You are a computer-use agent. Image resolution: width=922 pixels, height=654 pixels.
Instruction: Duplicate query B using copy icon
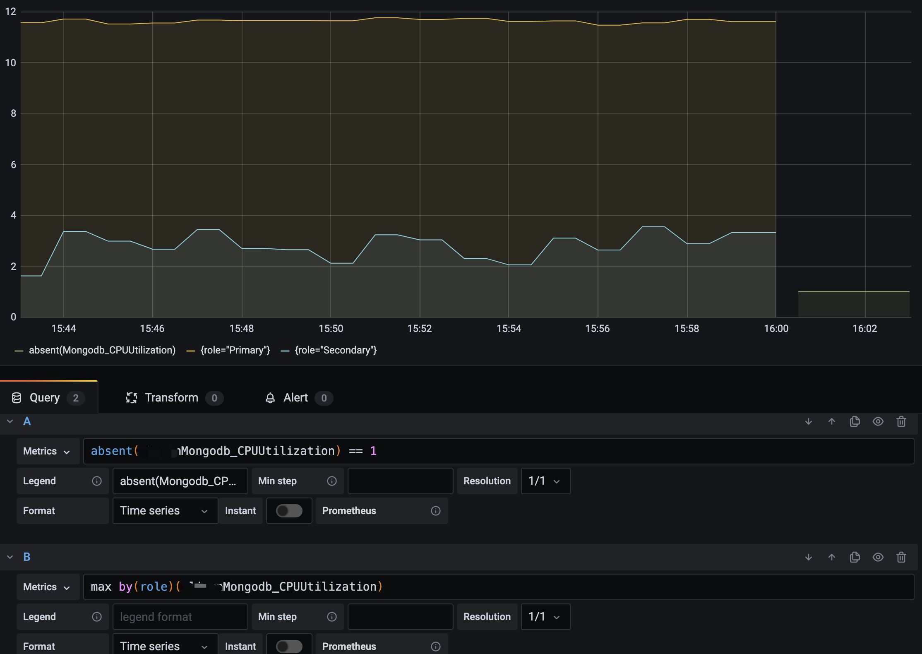855,558
